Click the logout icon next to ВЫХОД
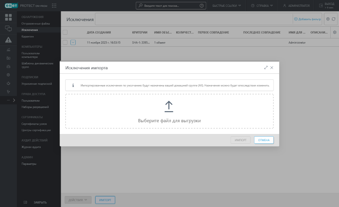Screen dimensions: 339x207 (x=321, y=6)
